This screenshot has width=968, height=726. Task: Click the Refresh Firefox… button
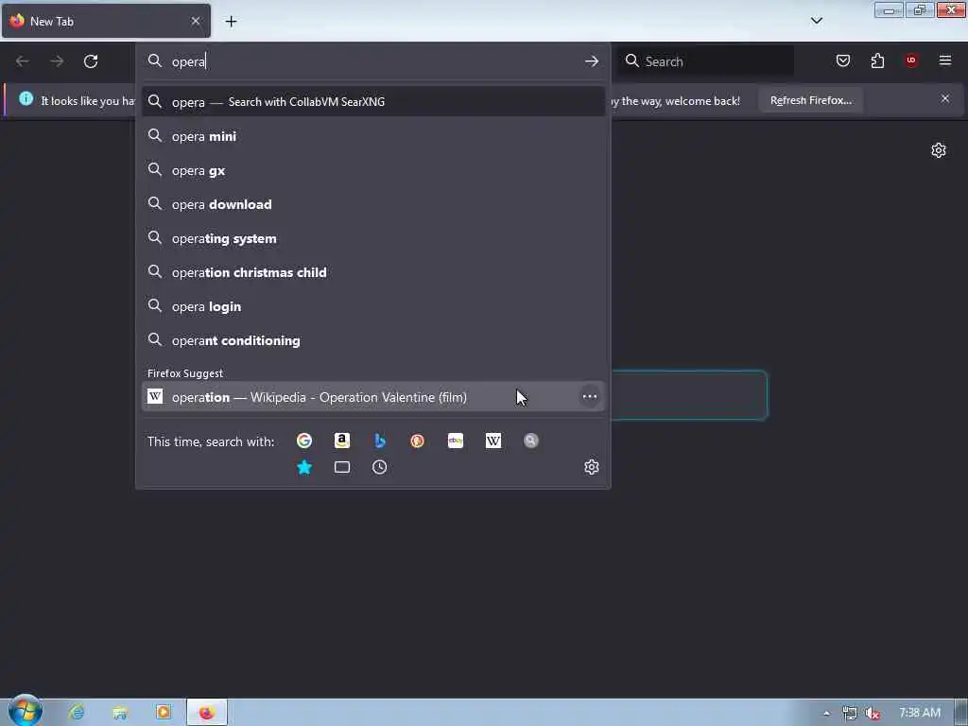(810, 100)
